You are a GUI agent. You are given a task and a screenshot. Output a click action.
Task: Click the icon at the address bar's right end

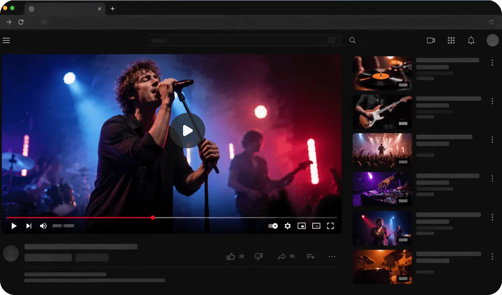click(491, 22)
